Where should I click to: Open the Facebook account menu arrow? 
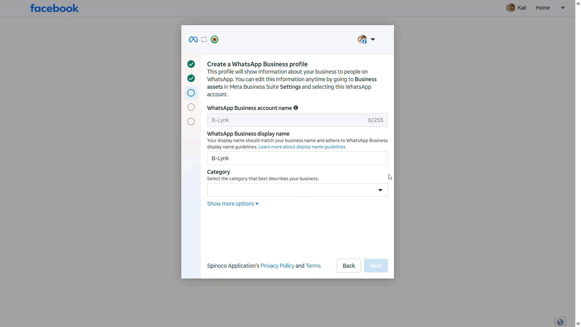pyautogui.click(x=563, y=8)
